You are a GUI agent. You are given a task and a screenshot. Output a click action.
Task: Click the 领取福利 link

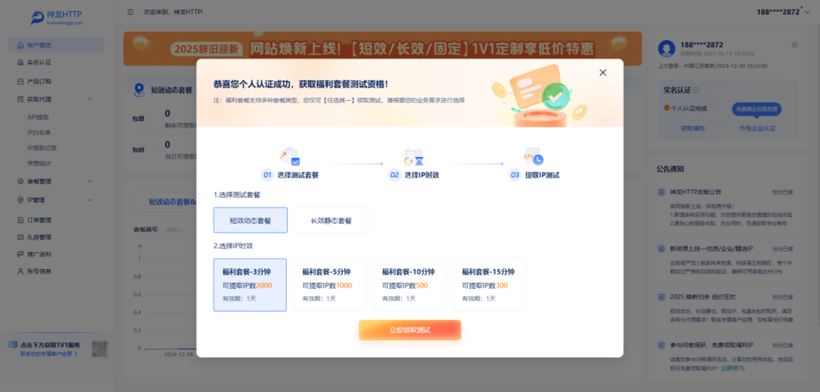(x=692, y=128)
